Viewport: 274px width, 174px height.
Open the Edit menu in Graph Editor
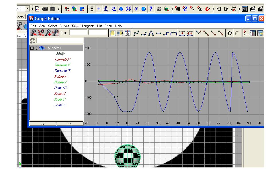[x=33, y=26]
